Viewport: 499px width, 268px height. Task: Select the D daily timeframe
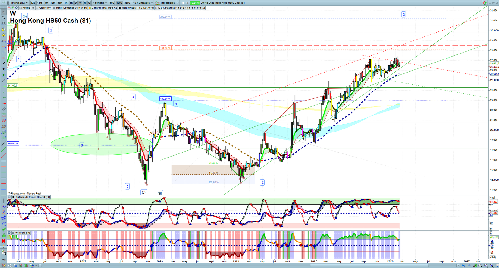click(x=76, y=3)
